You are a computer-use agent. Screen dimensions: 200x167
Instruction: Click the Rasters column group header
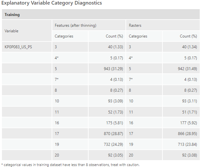(135, 25)
